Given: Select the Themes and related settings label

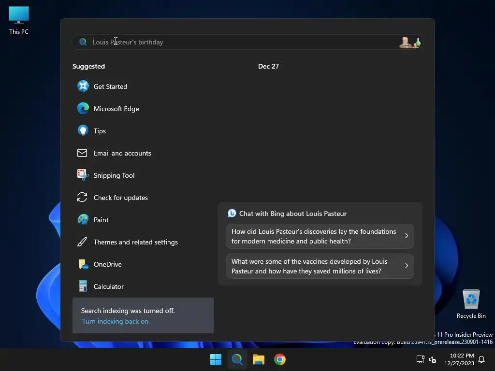Looking at the screenshot, I should [x=135, y=242].
